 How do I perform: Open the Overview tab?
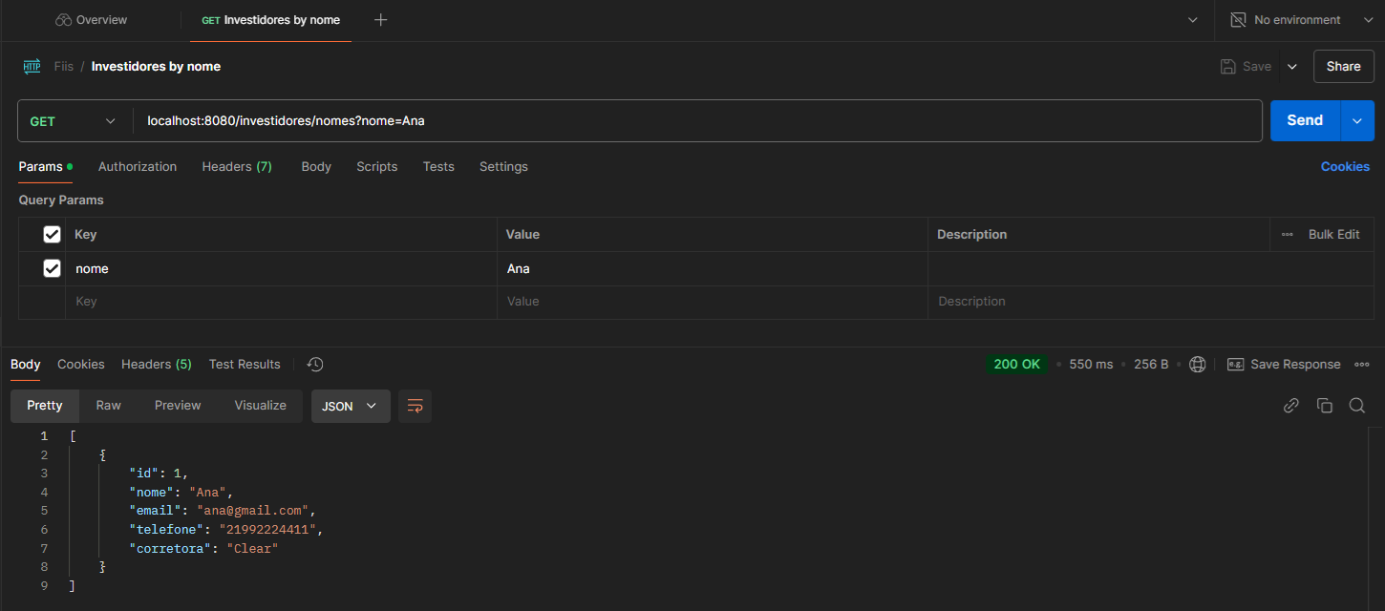coord(91,20)
